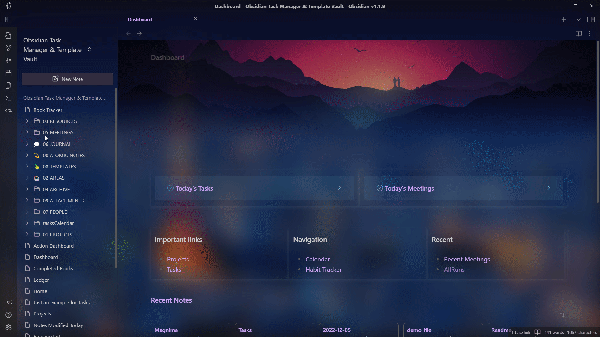Switch to the Dashboard tab
This screenshot has height=337, width=600.
[x=140, y=19]
